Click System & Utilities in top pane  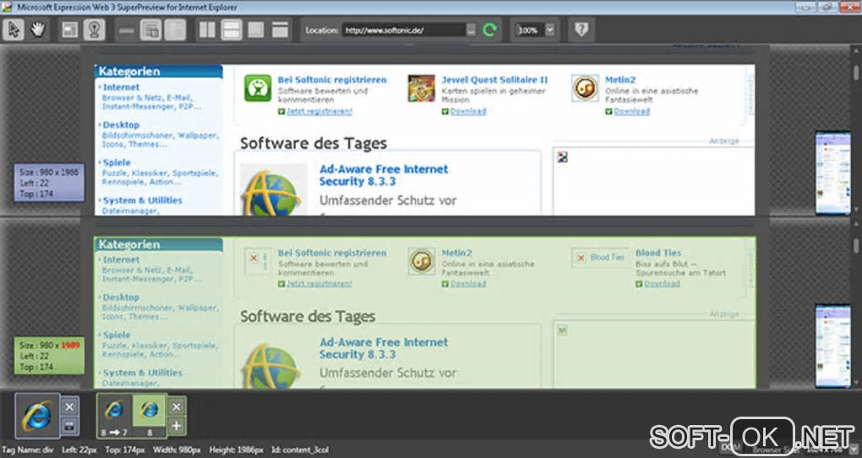coord(142,200)
